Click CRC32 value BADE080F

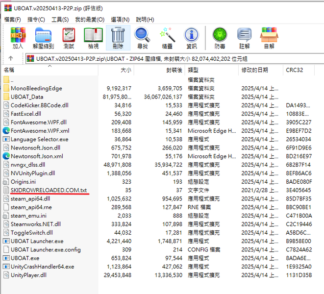coord(299,182)
